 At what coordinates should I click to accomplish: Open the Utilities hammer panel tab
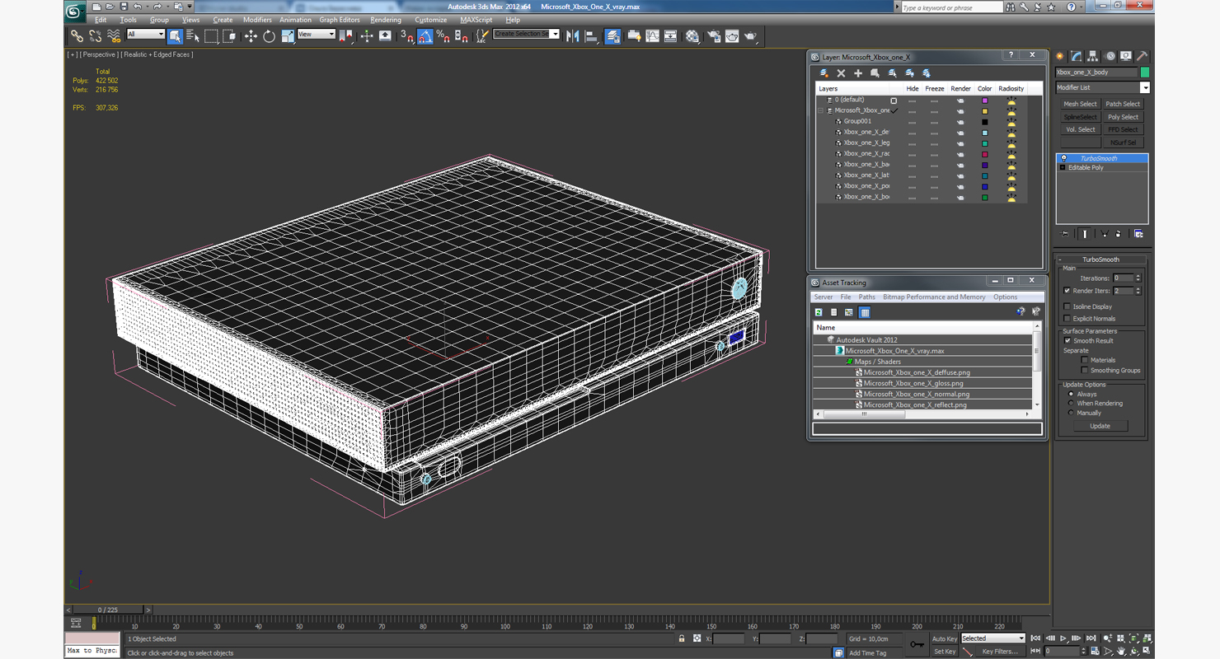click(1143, 56)
